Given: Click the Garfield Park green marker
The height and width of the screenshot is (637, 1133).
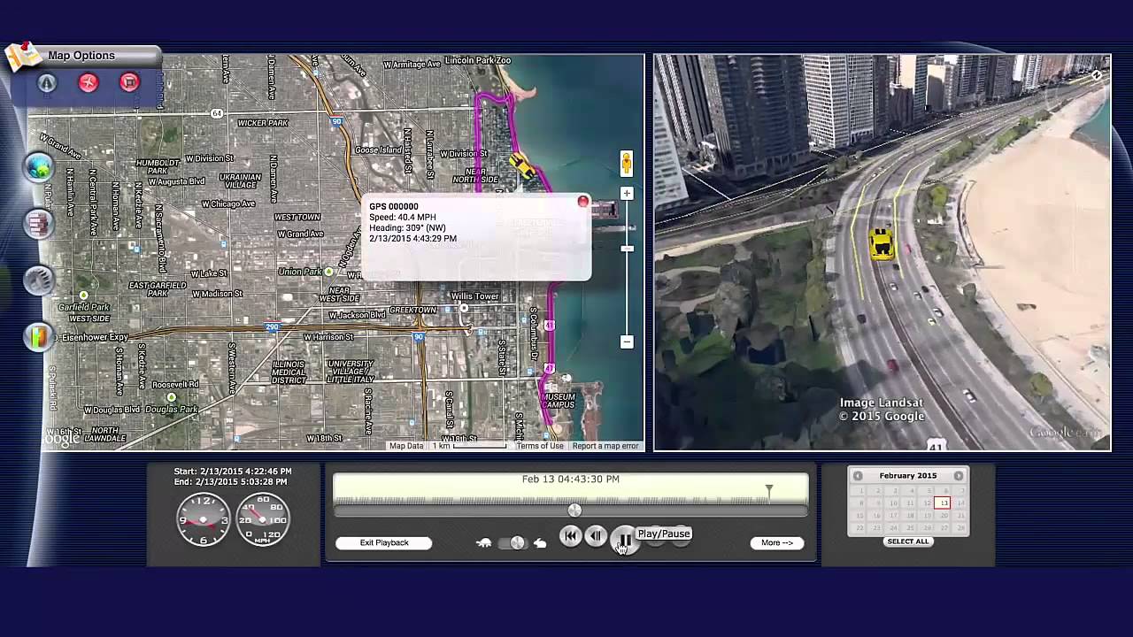Looking at the screenshot, I should (84, 295).
